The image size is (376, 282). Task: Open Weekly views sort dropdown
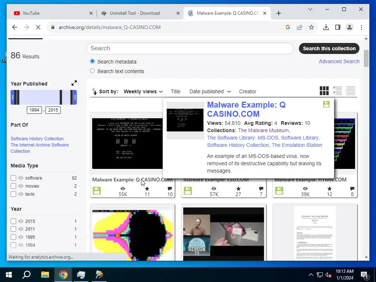click(x=143, y=91)
